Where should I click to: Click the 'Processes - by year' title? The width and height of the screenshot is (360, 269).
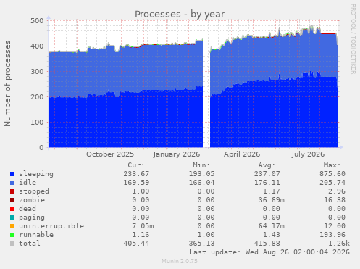(180, 15)
